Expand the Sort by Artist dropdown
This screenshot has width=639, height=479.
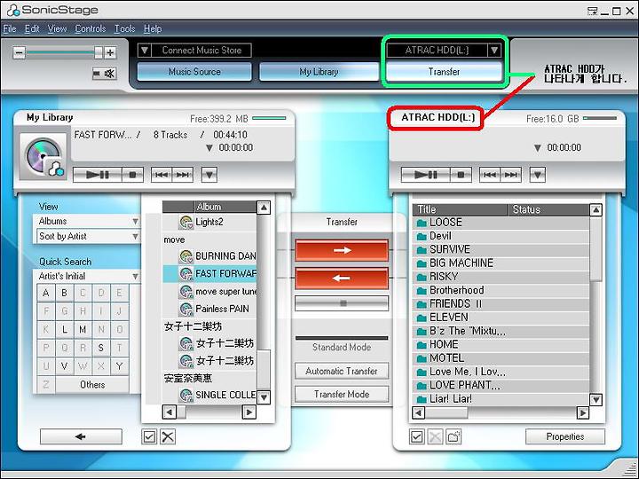pos(135,236)
